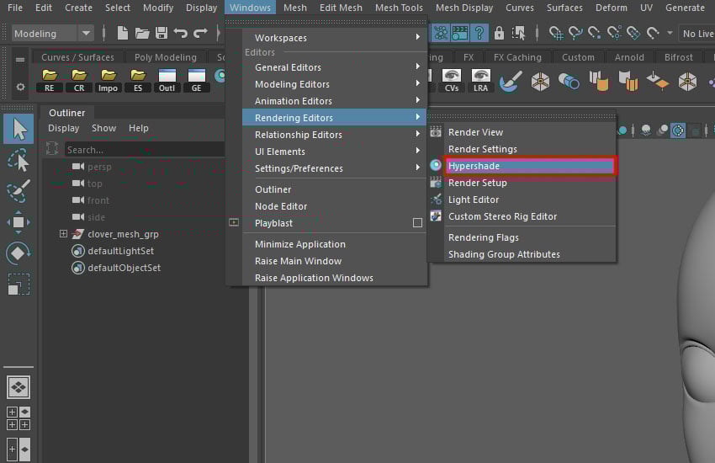Select the arrow Select tool in toolbox

(19, 129)
